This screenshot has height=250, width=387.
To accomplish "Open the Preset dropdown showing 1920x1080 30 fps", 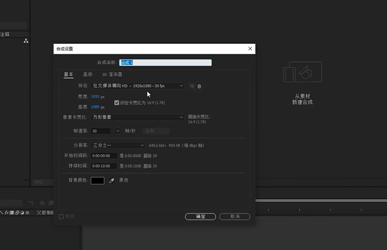I will tap(137, 86).
